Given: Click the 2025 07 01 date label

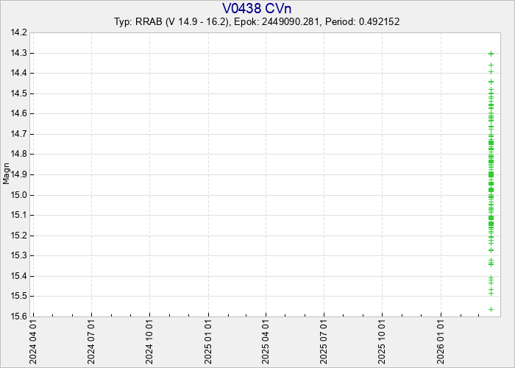Looking at the screenshot, I should [324, 342].
